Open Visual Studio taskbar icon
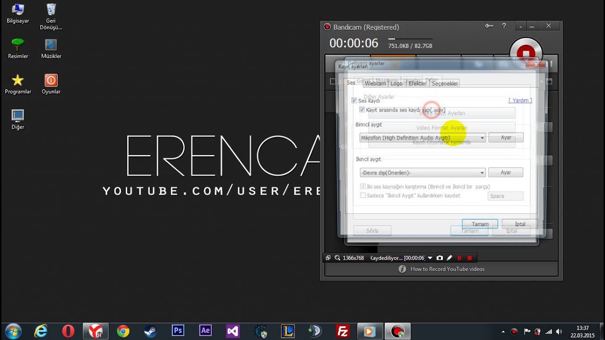Viewport: 605px width, 340px height. [233, 331]
